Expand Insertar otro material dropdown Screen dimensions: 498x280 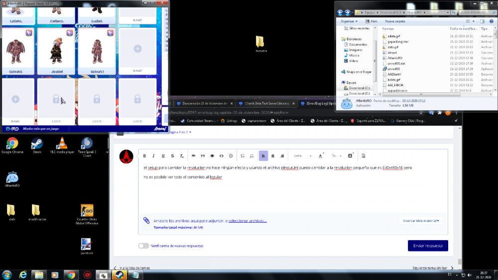tap(421, 221)
